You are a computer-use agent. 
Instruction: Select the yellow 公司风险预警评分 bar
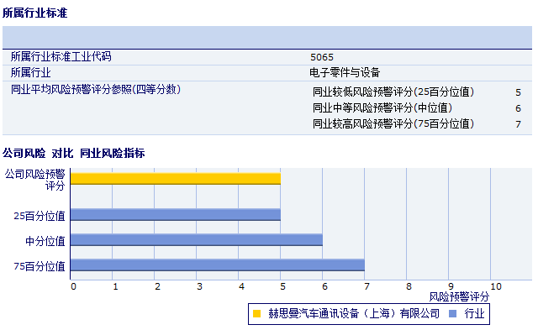(x=176, y=179)
